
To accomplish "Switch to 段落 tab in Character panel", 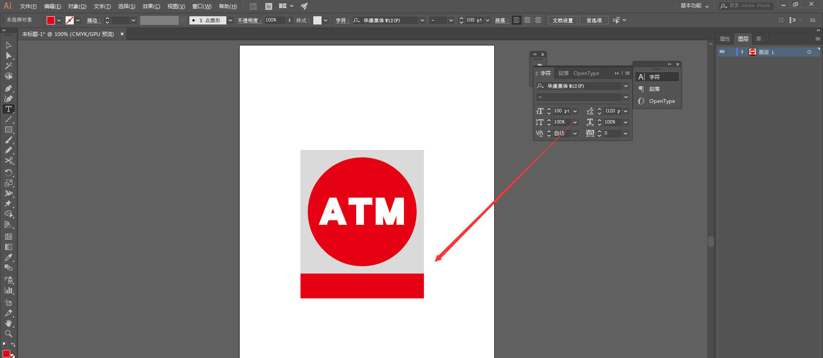I will [563, 73].
